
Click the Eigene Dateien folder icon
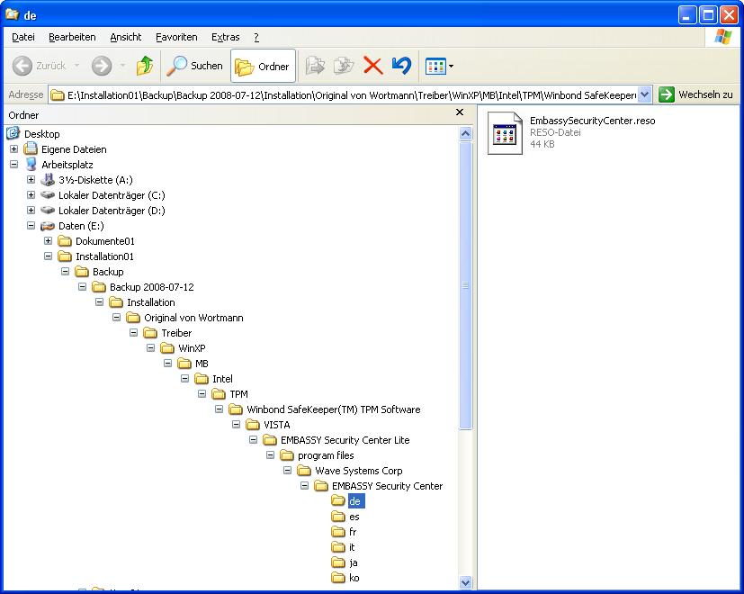pyautogui.click(x=31, y=149)
